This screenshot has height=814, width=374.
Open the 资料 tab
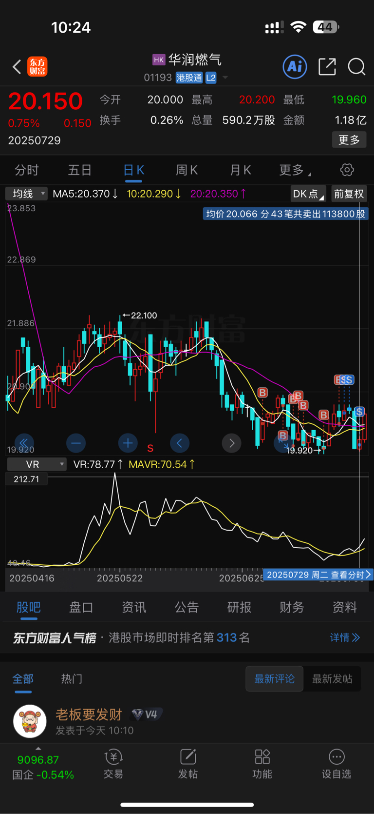click(x=344, y=607)
